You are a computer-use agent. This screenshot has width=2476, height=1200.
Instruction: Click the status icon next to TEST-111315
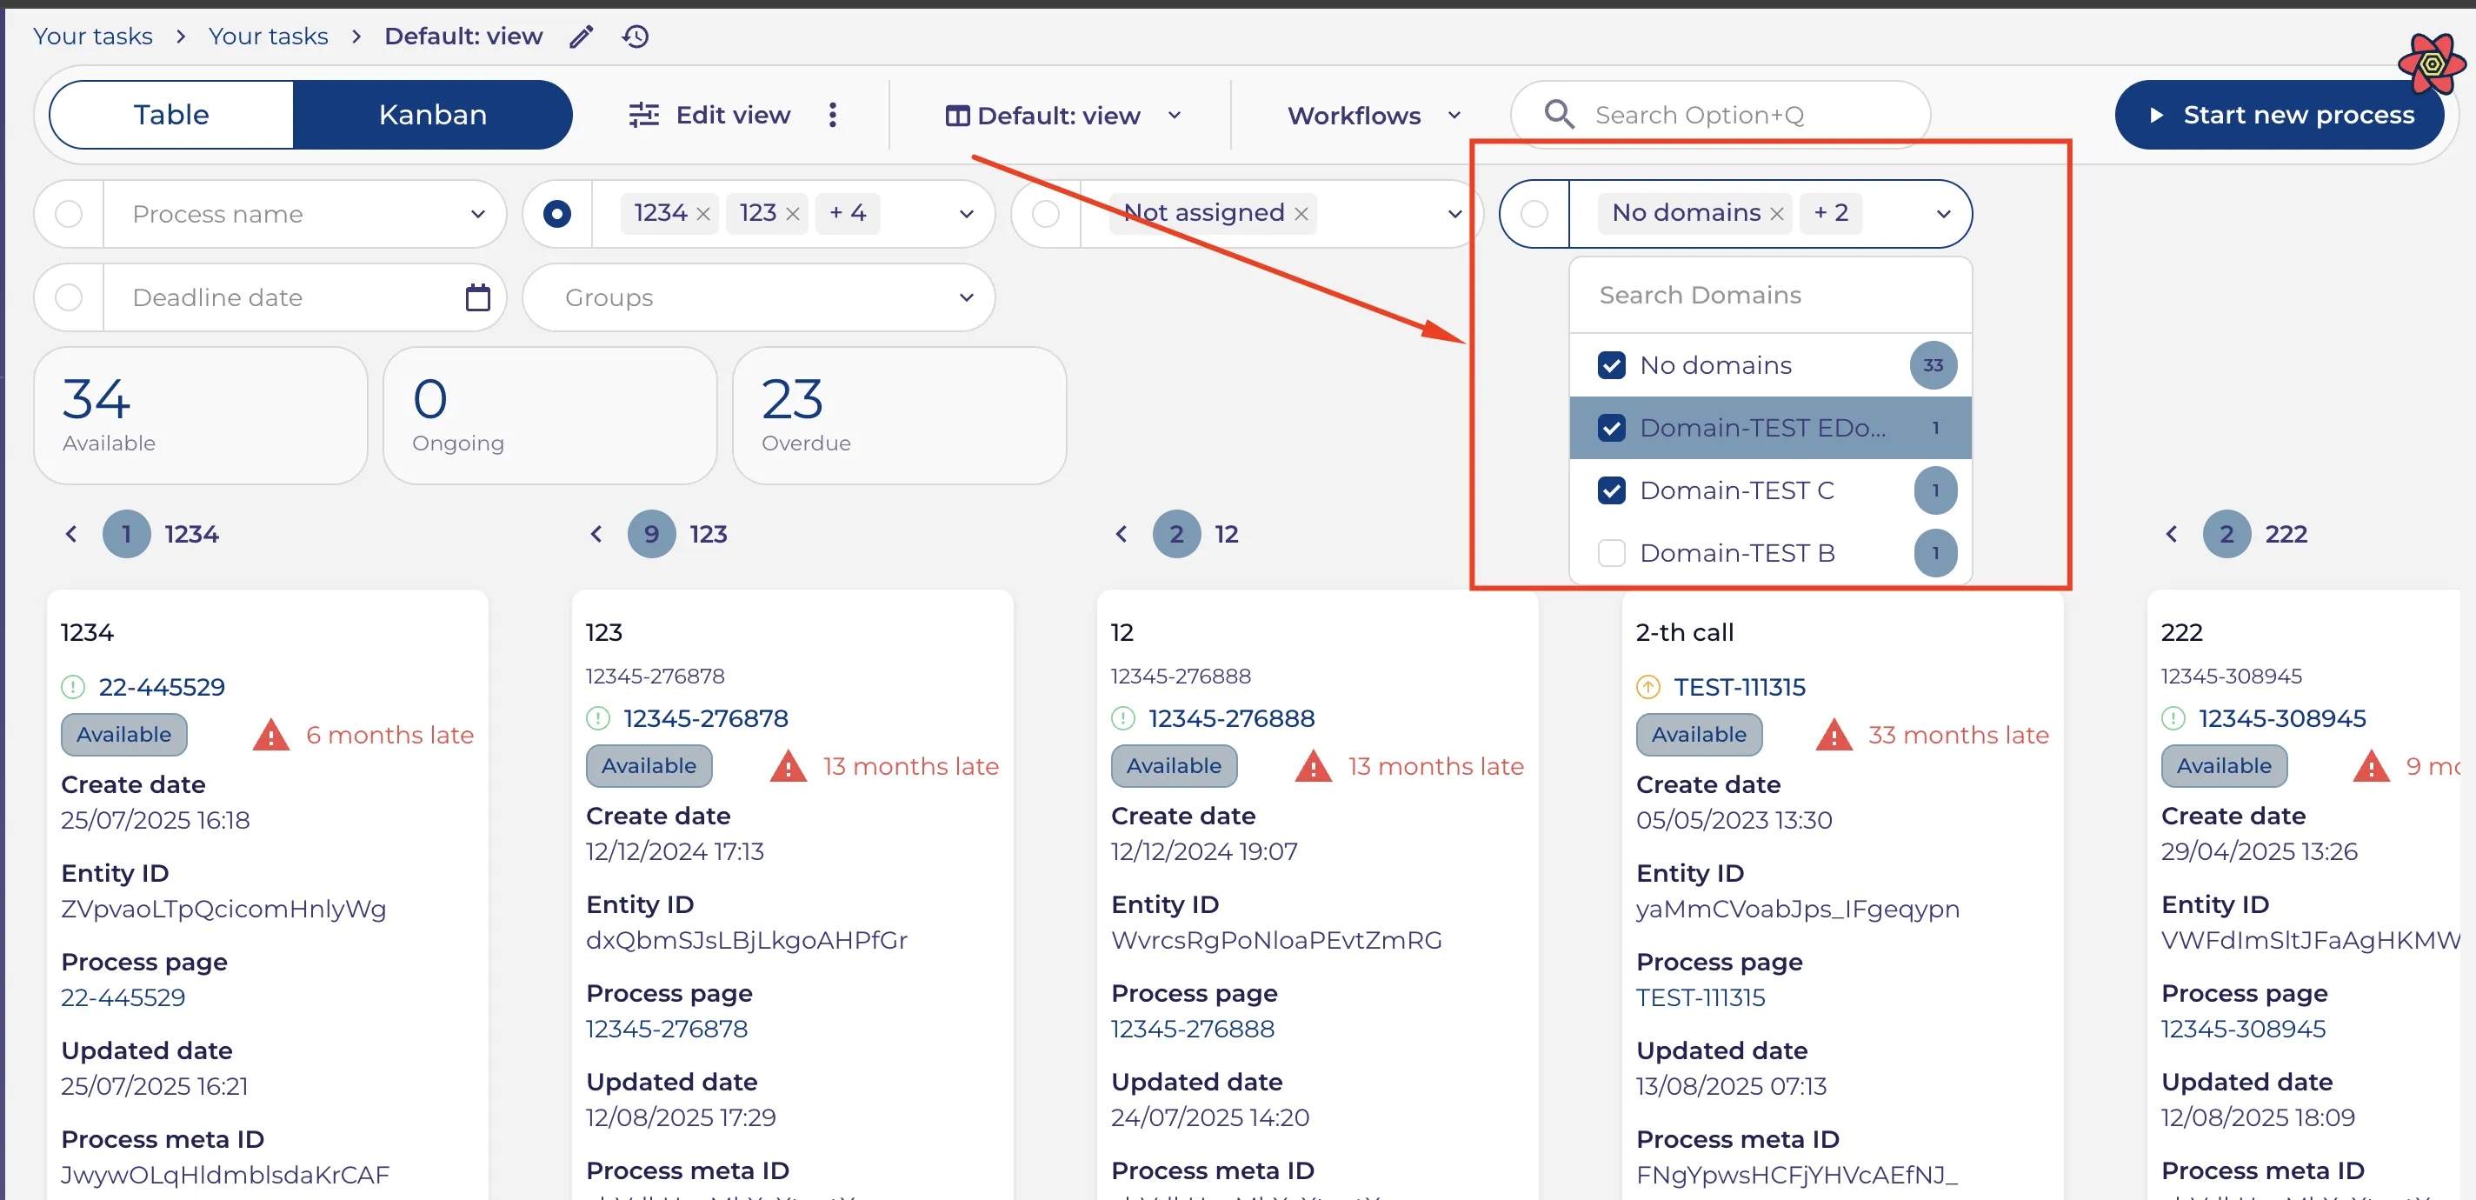tap(1647, 687)
